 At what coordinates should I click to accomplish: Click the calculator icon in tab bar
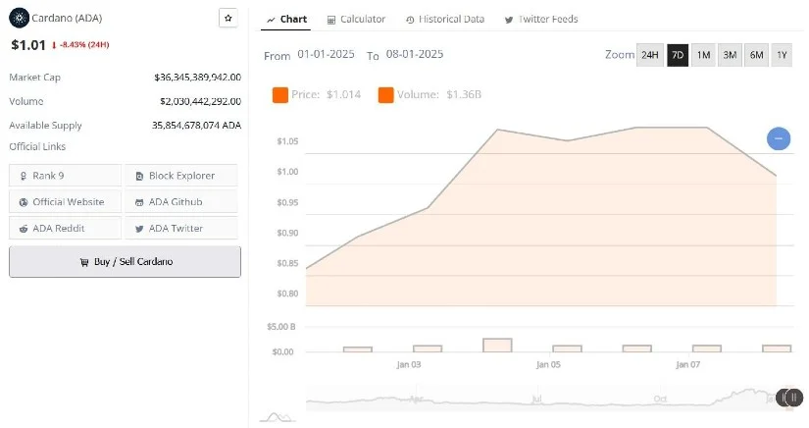pos(331,21)
